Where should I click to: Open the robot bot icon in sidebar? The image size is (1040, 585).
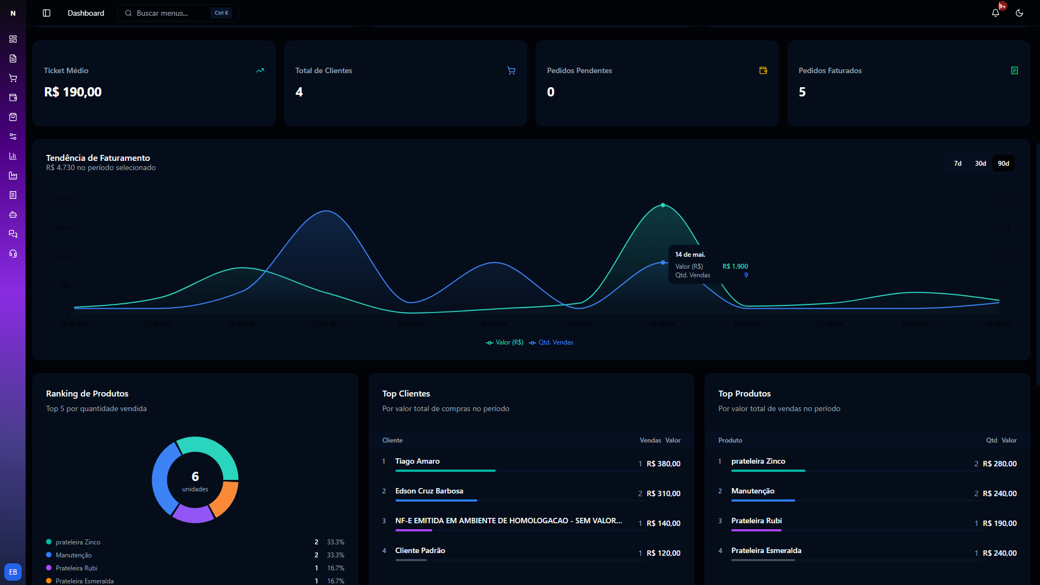13,214
